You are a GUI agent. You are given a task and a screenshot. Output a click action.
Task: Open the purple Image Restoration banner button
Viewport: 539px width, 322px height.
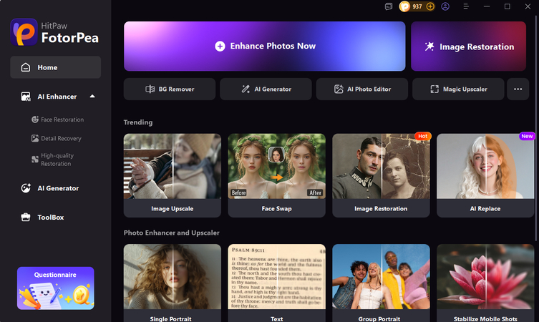(469, 47)
